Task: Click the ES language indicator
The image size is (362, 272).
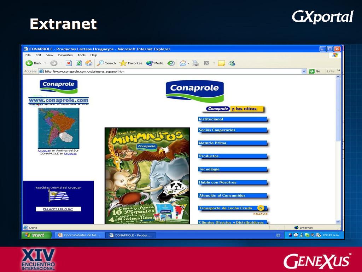Action: [279, 235]
